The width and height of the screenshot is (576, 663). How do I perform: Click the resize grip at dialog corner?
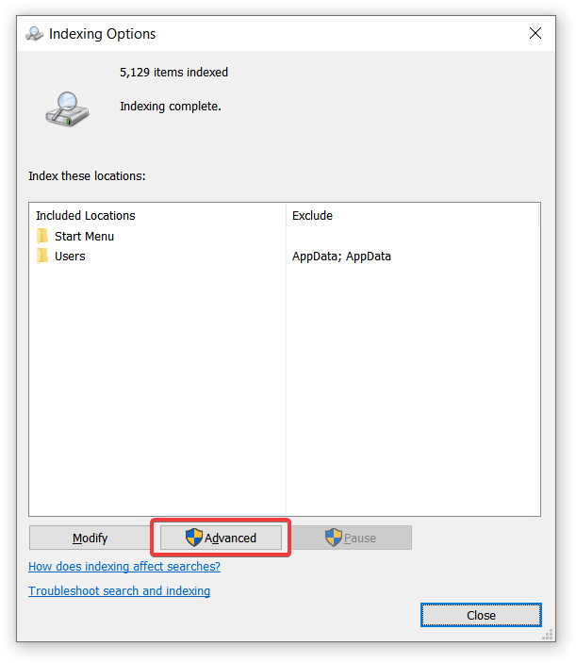coord(548,635)
